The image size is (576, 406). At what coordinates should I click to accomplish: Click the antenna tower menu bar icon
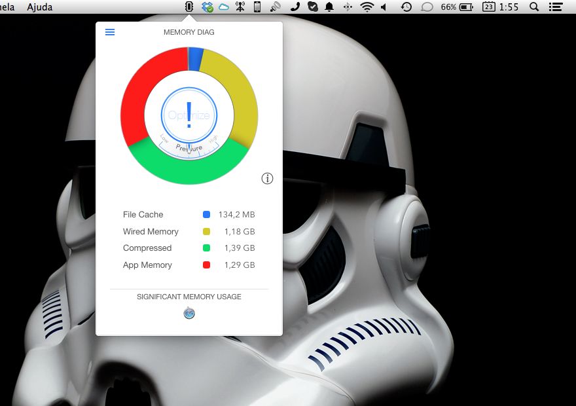tap(240, 7)
